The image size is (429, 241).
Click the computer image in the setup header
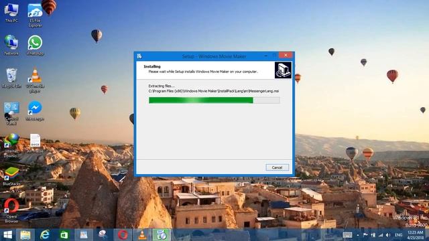[x=283, y=70]
